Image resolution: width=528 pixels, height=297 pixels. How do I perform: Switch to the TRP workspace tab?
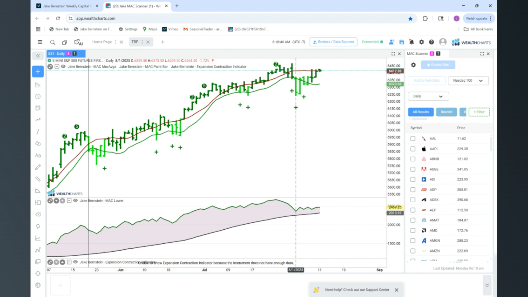pyautogui.click(x=135, y=42)
